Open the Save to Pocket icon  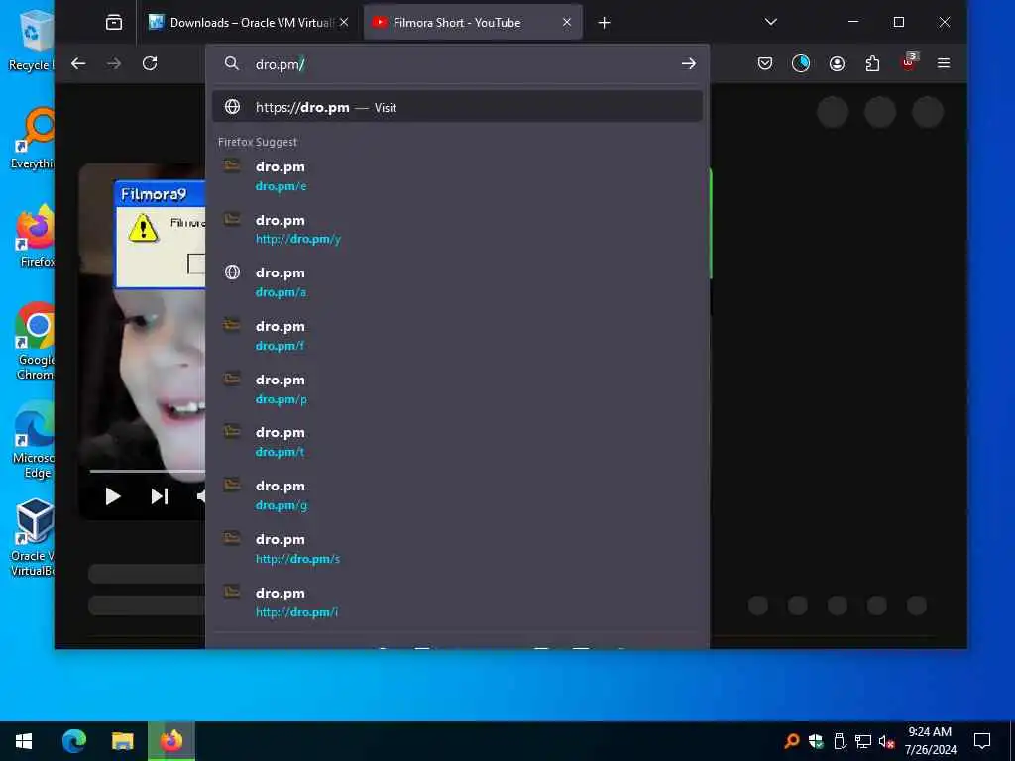coord(765,63)
